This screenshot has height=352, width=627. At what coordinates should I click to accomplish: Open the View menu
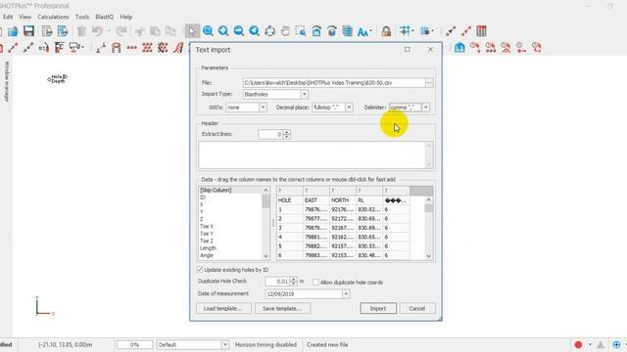(24, 17)
